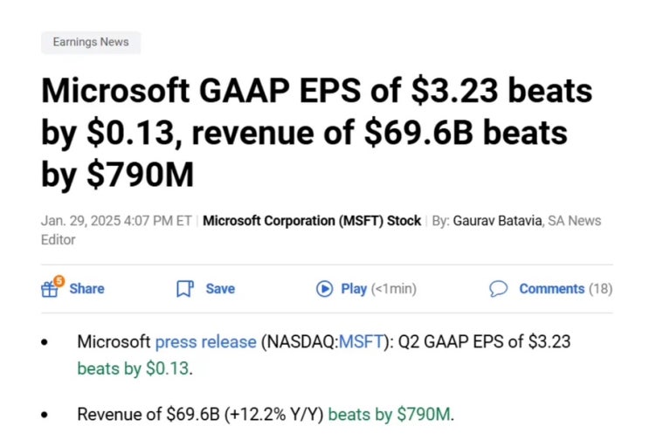This screenshot has width=649, height=440.
Task: Click the "(<1min)" audio duration text
Action: [394, 289]
